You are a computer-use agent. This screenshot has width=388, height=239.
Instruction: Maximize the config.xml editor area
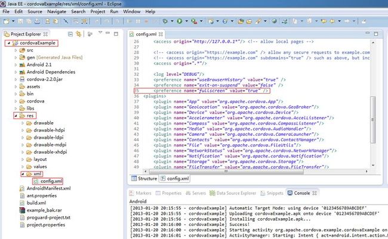376,33
